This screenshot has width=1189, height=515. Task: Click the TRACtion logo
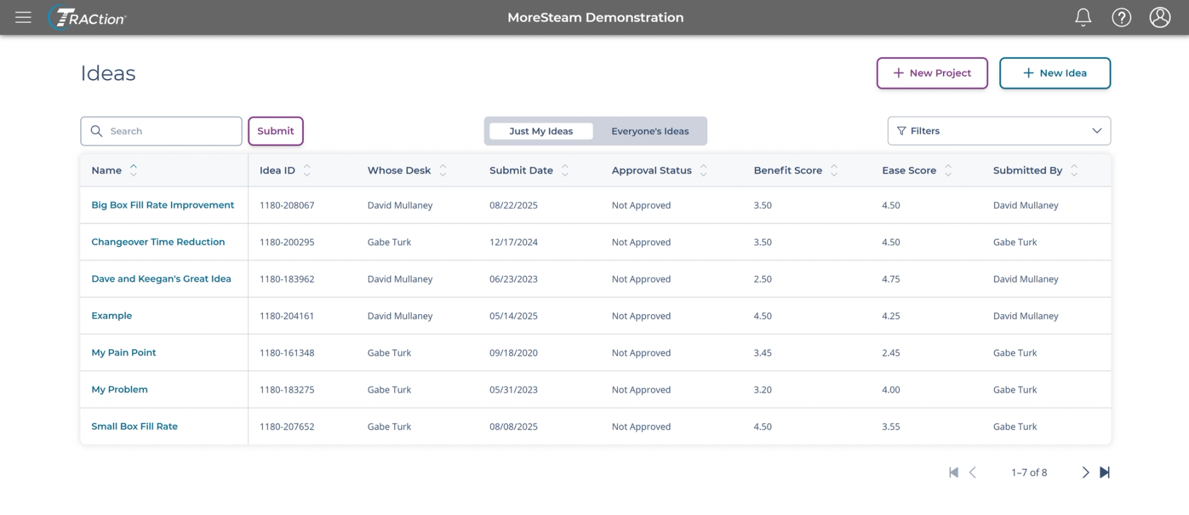coord(88,18)
